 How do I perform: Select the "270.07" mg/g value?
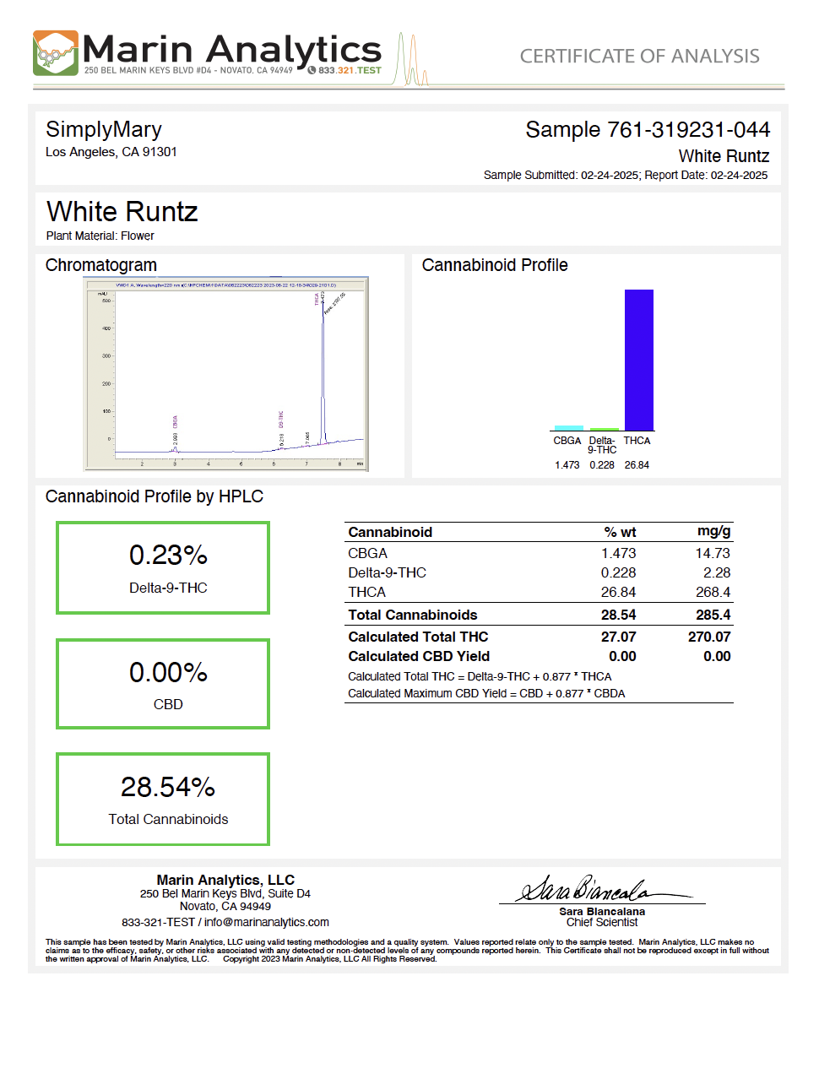[x=709, y=637]
